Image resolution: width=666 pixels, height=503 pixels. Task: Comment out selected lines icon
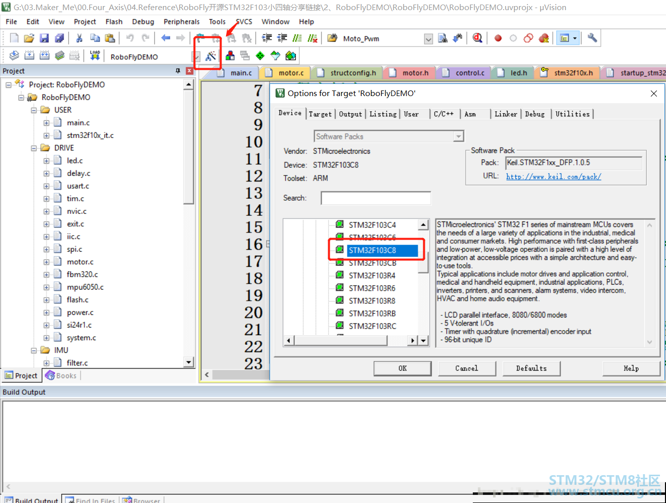pyautogui.click(x=297, y=38)
